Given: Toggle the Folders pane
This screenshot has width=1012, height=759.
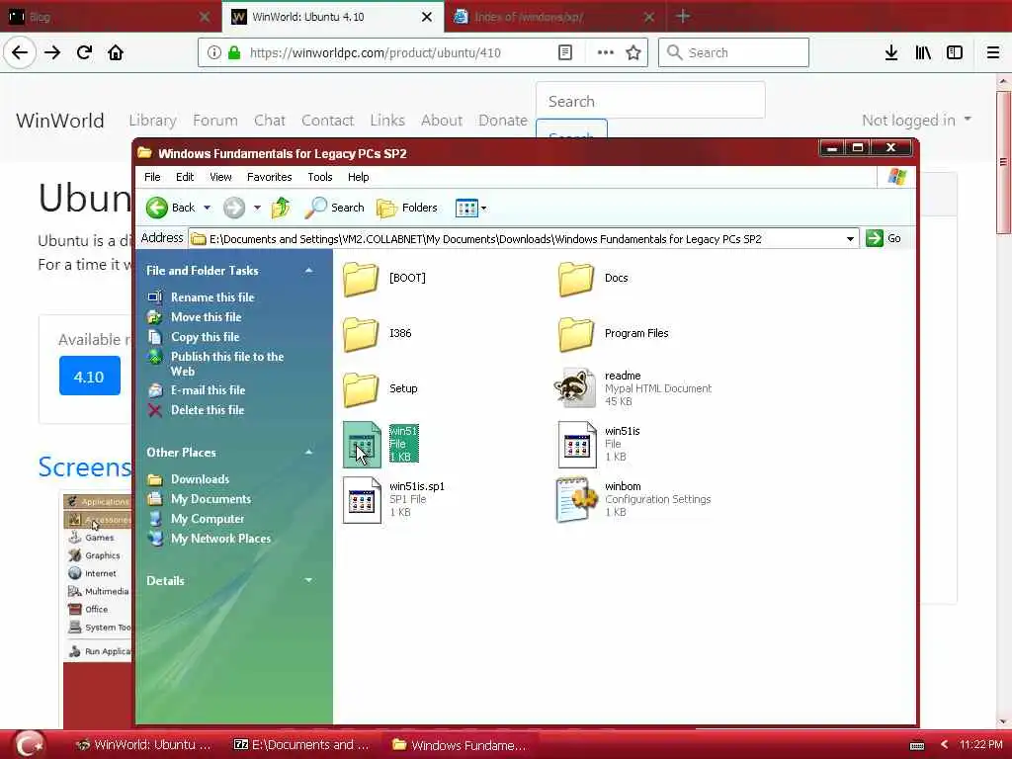Looking at the screenshot, I should (407, 208).
